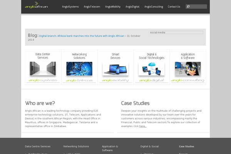
Task: Click the anglo mobility logo
Action: 115,80
